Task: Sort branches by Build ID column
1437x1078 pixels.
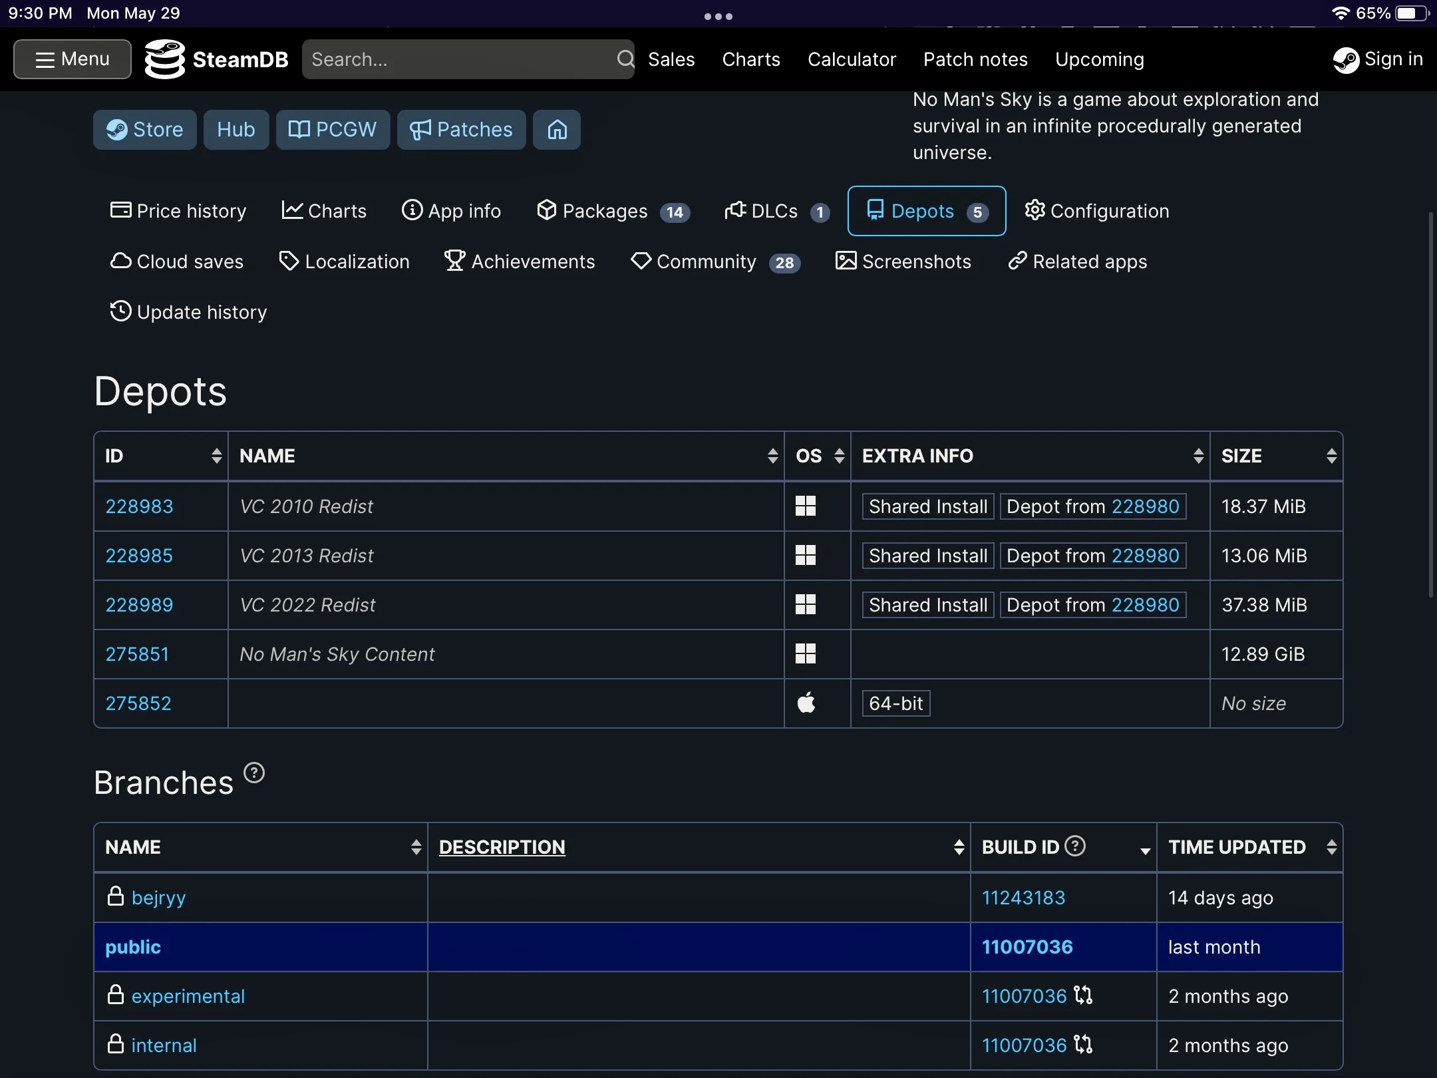Action: point(1064,847)
